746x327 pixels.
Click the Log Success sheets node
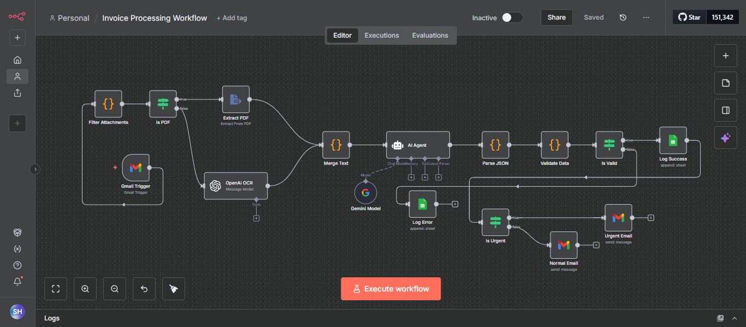point(673,140)
